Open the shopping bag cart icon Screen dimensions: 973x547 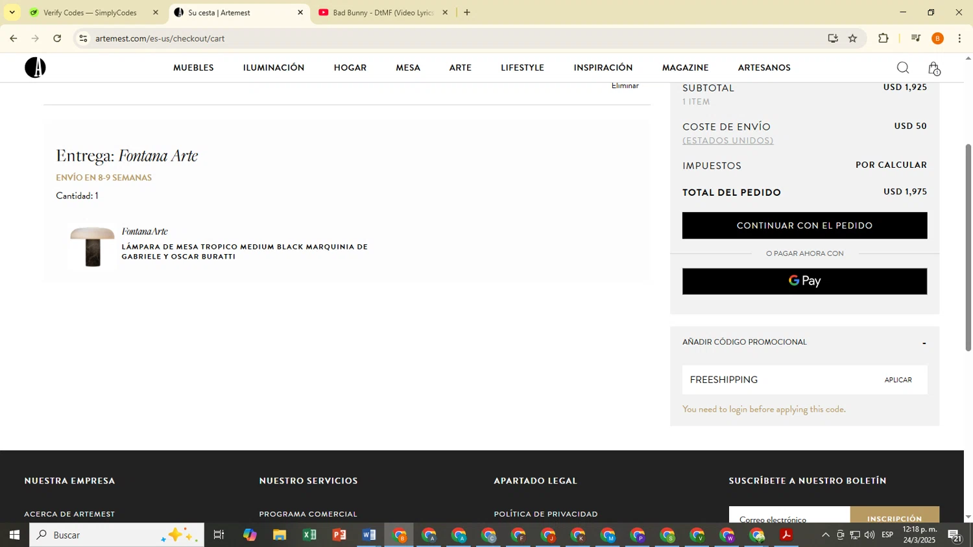[933, 68]
